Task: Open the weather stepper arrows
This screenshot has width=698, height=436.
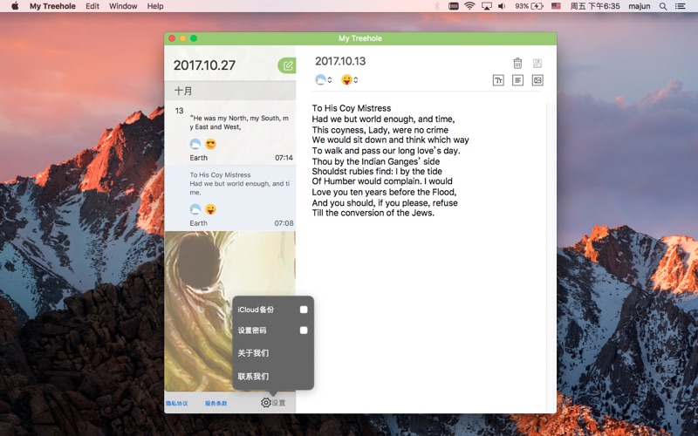Action: tap(330, 79)
